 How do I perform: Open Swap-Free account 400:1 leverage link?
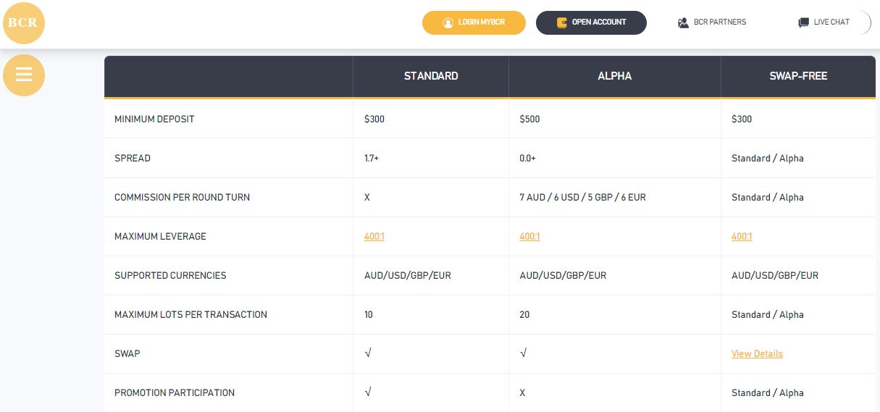click(742, 237)
